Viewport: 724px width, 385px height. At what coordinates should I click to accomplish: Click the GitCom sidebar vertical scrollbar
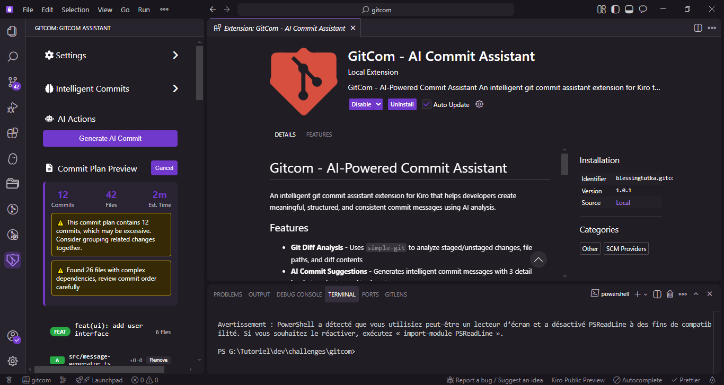point(200,73)
